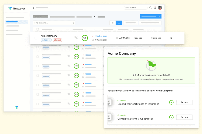This screenshot has width=202, height=134.
Task: Click the flag icon in Acme Company row
Action: pyautogui.click(x=76, y=38)
